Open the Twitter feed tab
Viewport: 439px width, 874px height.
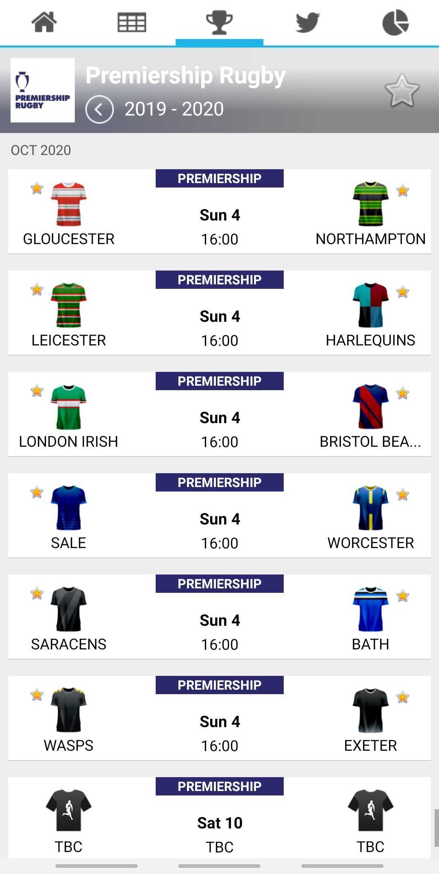pyautogui.click(x=307, y=22)
